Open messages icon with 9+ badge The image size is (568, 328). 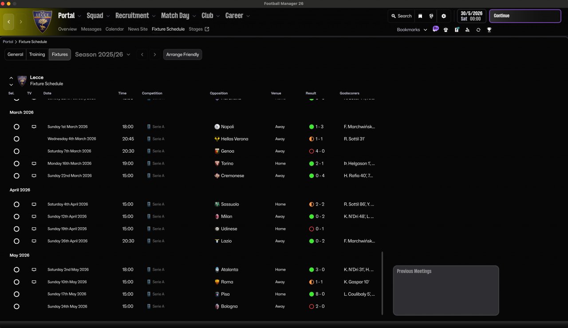435,29
